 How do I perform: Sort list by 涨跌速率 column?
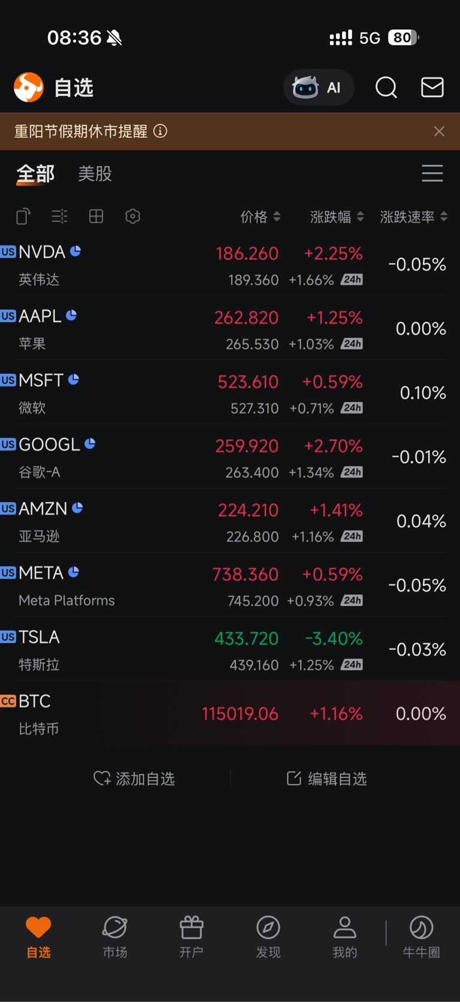413,217
